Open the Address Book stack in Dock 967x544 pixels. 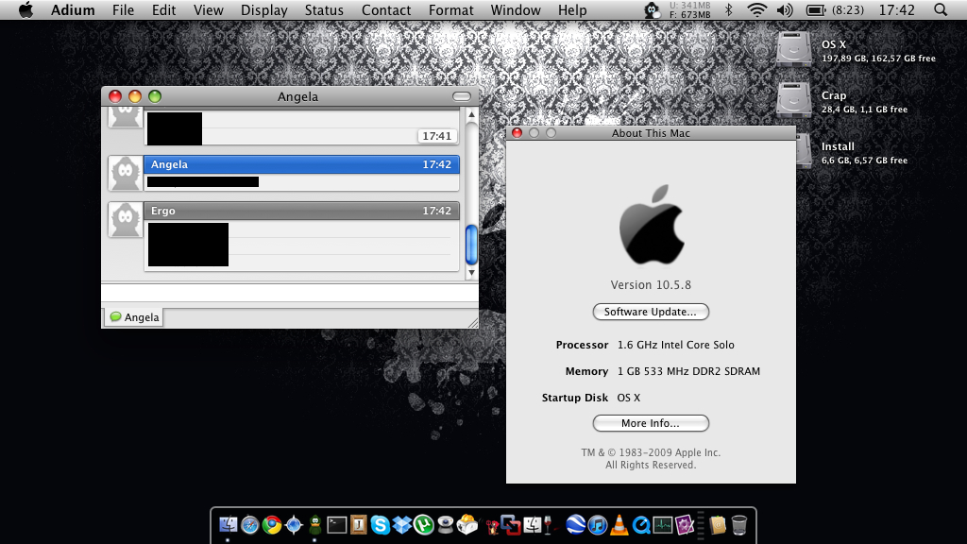pyautogui.click(x=718, y=525)
